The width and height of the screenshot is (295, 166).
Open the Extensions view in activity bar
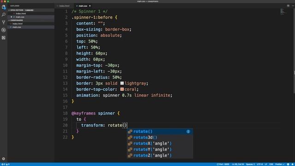click(4, 38)
